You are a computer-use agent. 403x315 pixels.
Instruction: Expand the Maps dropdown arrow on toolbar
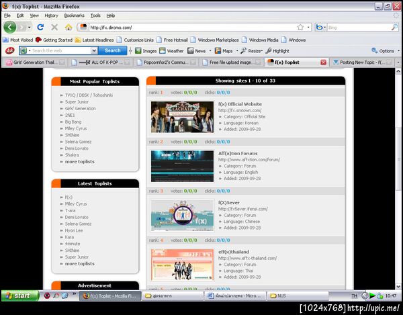coord(237,51)
